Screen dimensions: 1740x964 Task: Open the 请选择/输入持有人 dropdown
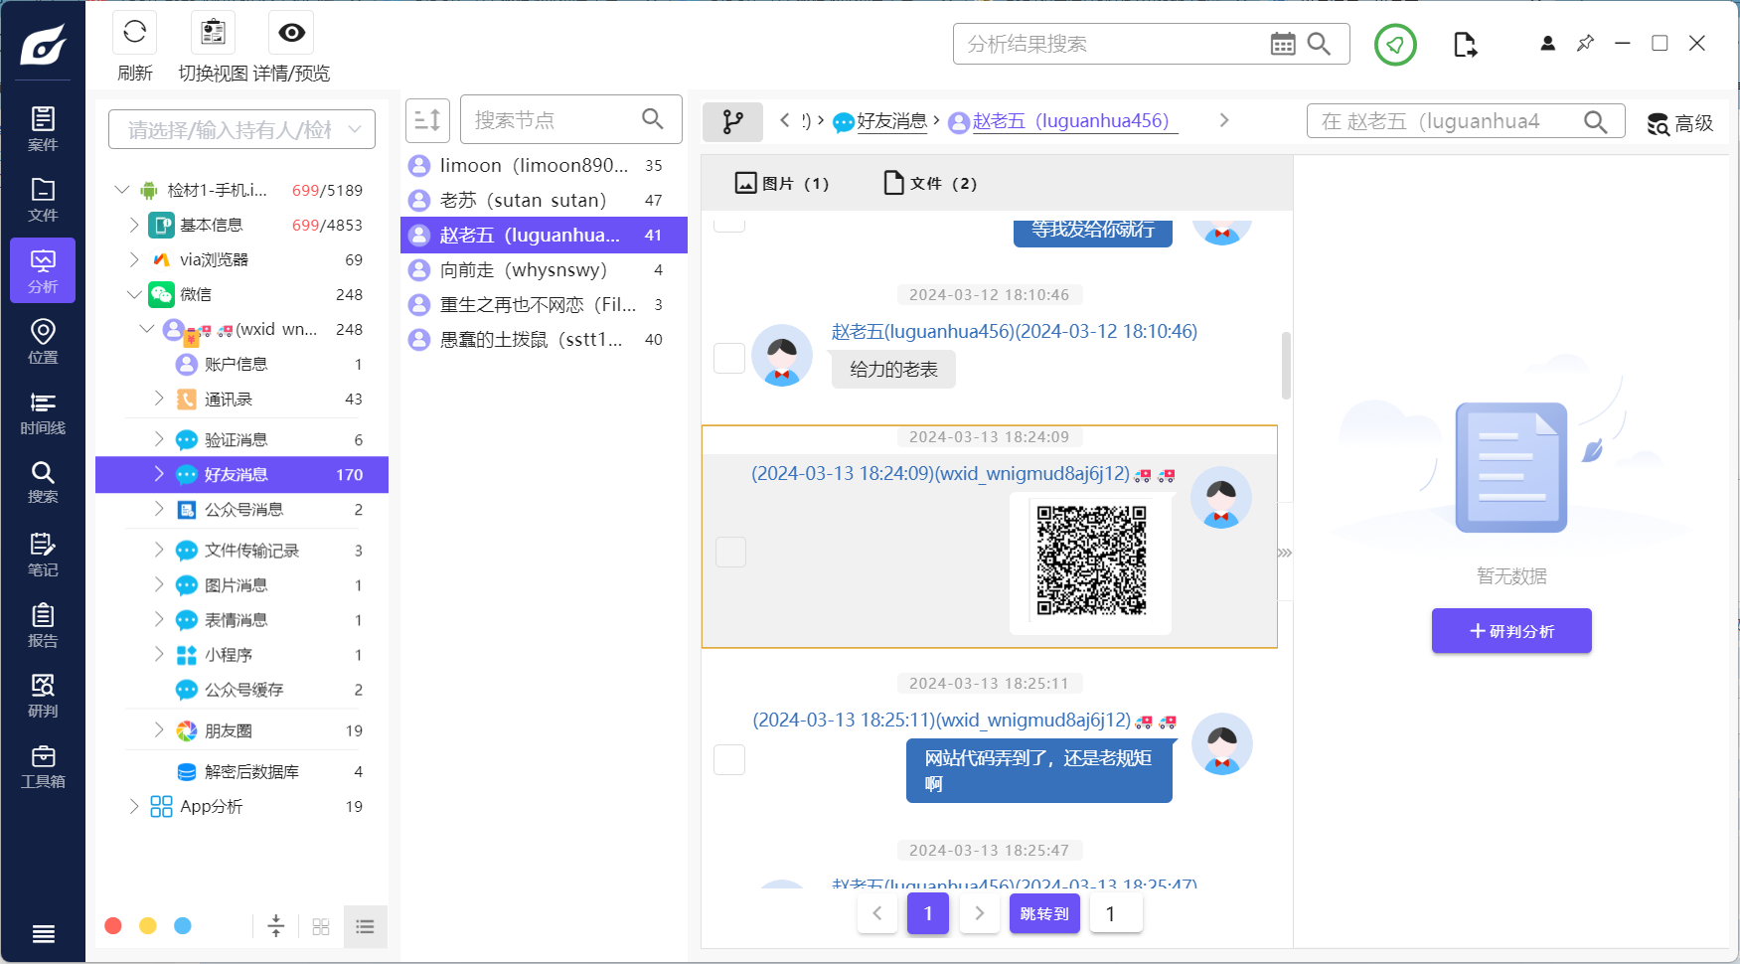[x=241, y=129]
